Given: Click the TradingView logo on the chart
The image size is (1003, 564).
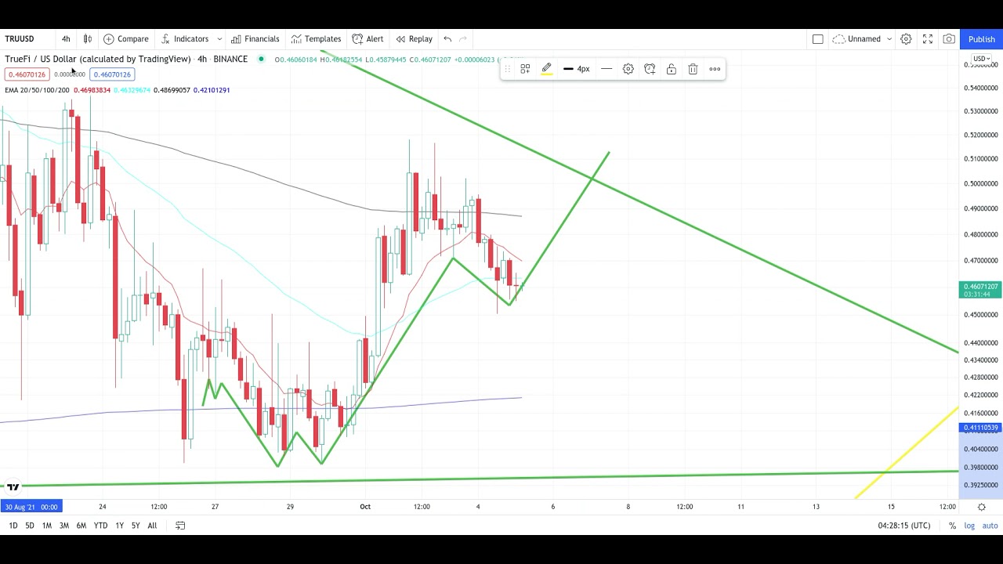Looking at the screenshot, I should [x=13, y=486].
